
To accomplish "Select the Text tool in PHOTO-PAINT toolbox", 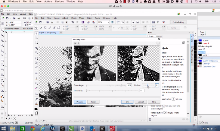I will click(36, 73).
